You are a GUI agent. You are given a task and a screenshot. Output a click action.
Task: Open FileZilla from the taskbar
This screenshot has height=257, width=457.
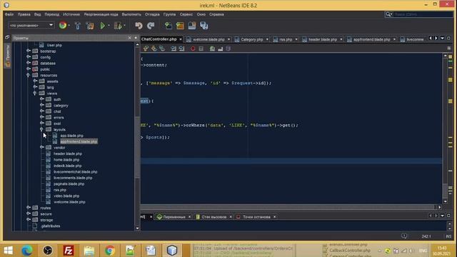coord(69,251)
